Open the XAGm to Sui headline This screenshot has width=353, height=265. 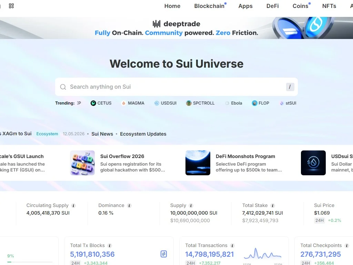[x=16, y=134]
